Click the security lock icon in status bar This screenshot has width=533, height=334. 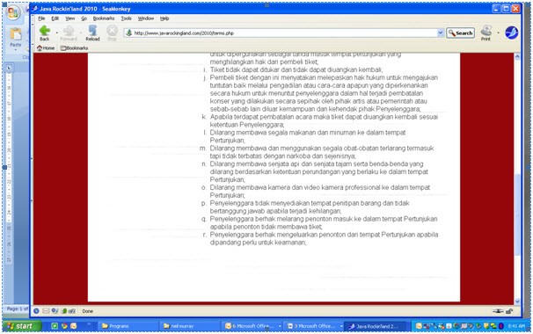point(509,311)
